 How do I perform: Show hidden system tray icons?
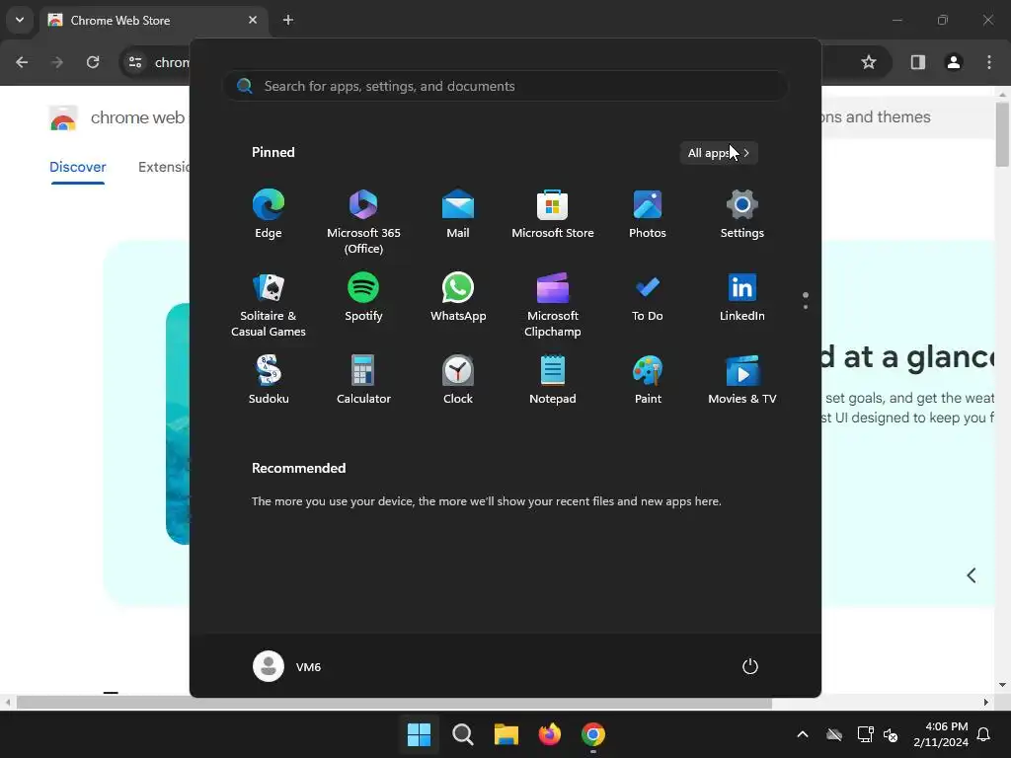803,734
